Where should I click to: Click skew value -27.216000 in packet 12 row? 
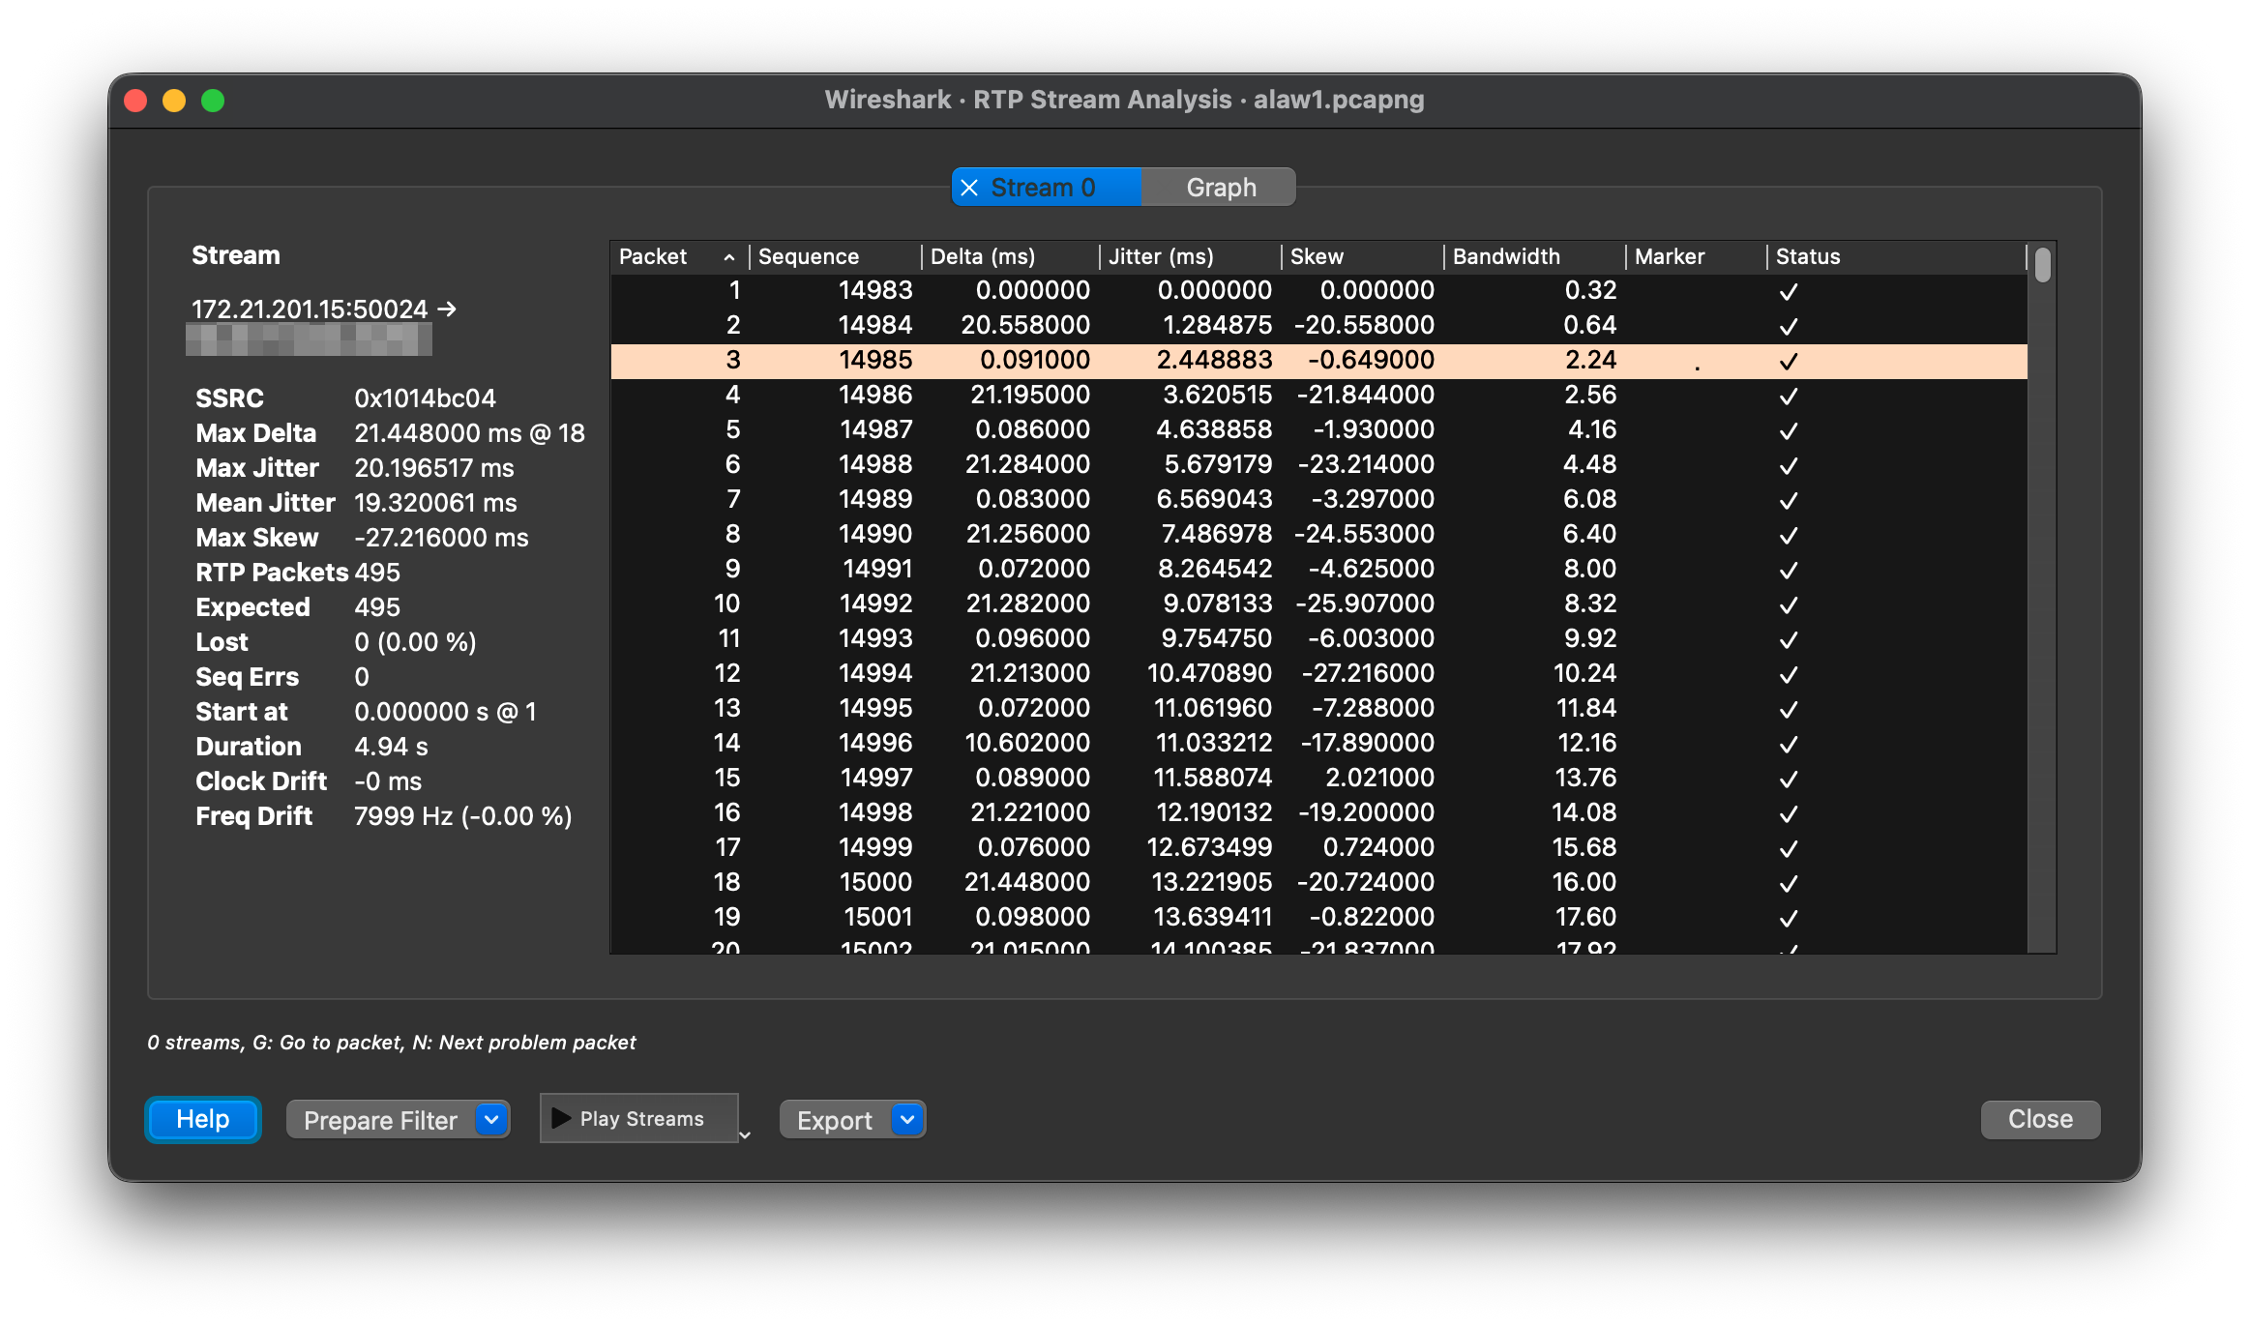point(1368,673)
